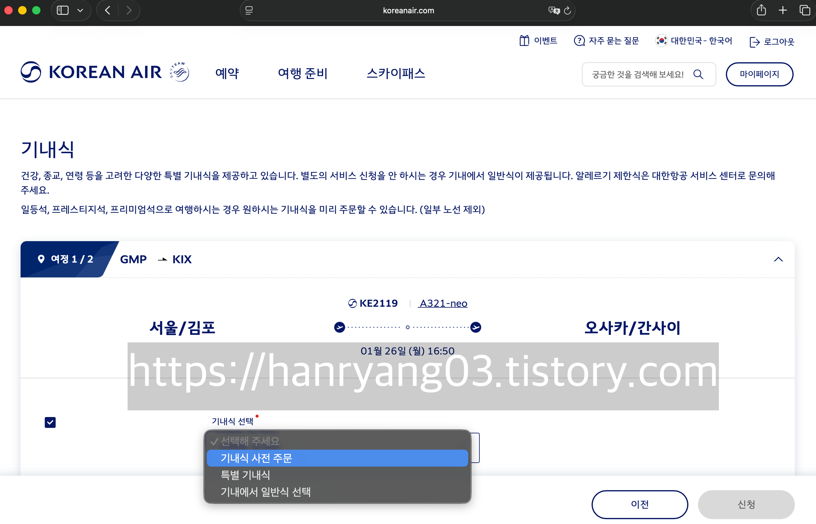The width and height of the screenshot is (816, 524).
Task: Click Safari page reload icon
Action: click(567, 11)
